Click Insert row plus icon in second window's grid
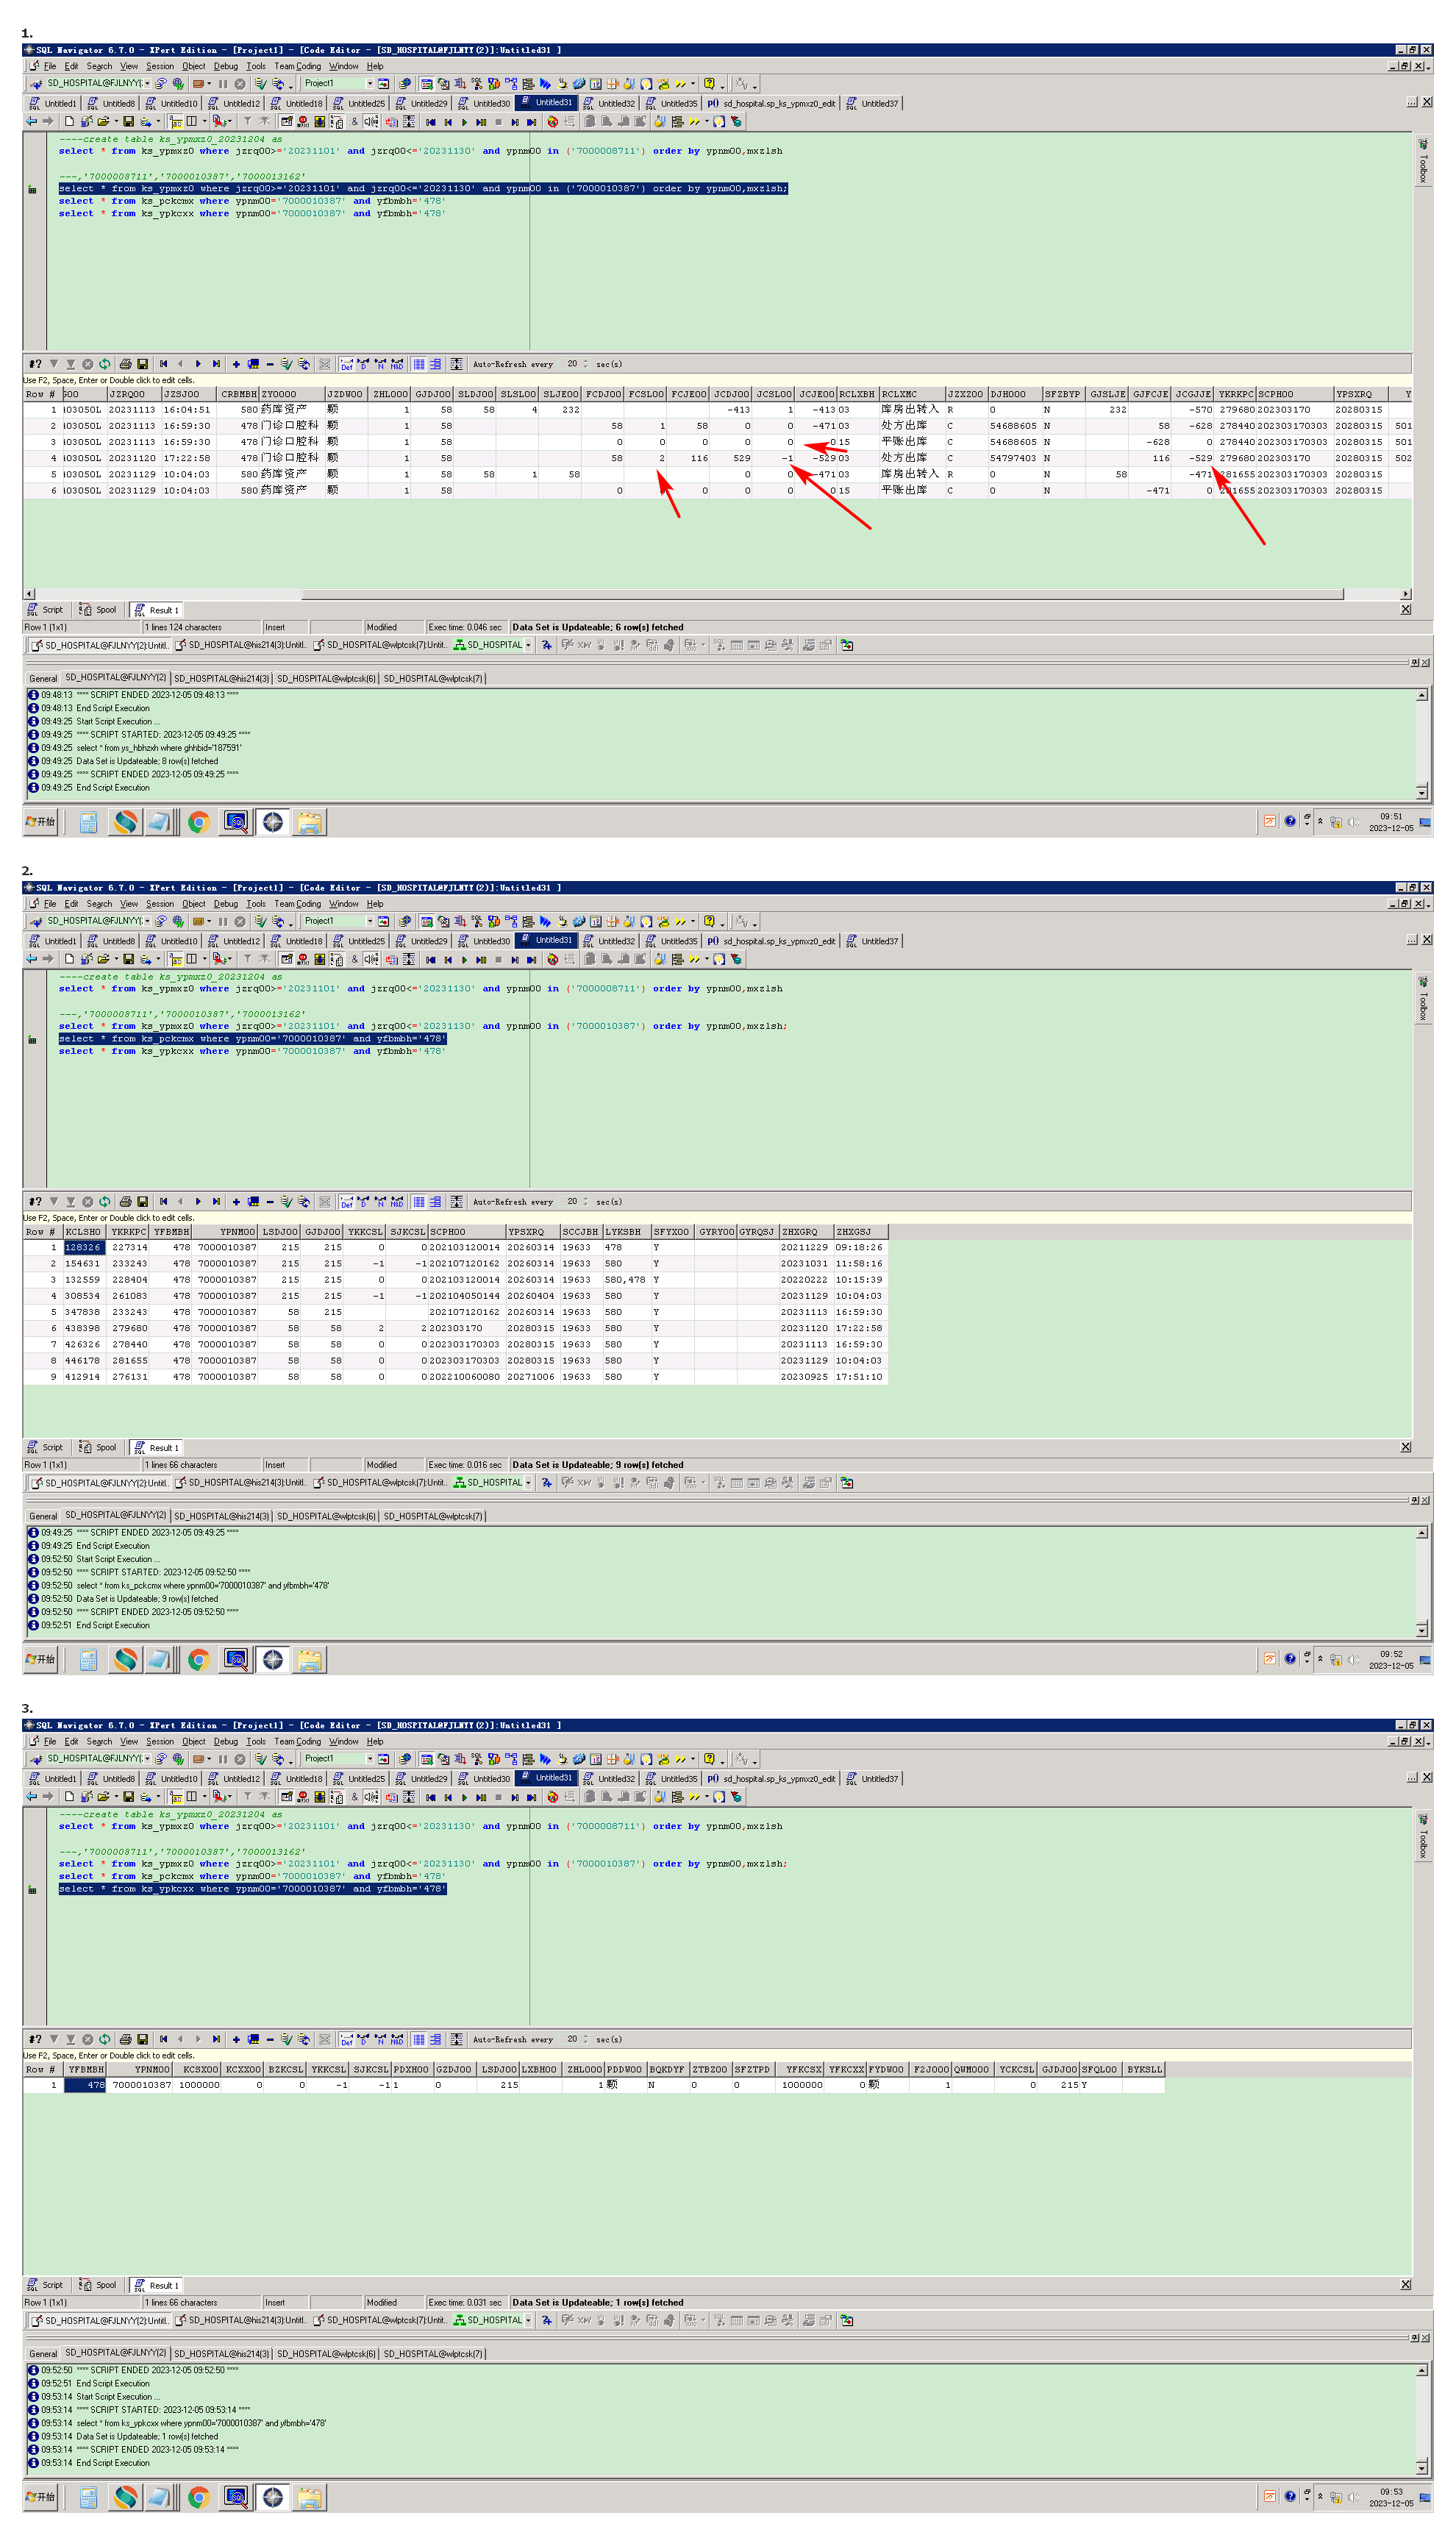Screen dimensions: 1456x2535 pos(236,1202)
